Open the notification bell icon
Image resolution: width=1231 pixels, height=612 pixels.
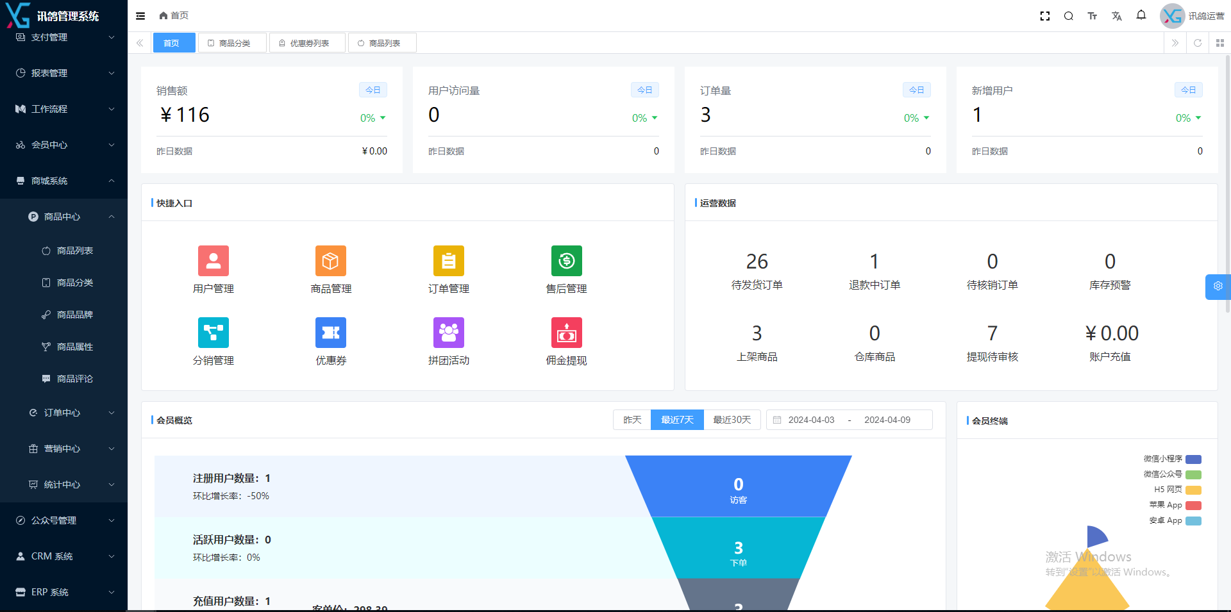click(x=1141, y=15)
